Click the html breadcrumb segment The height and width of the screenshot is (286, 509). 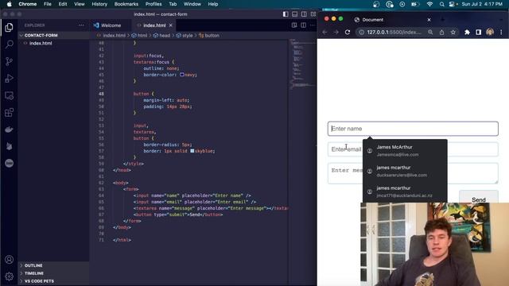point(142,35)
